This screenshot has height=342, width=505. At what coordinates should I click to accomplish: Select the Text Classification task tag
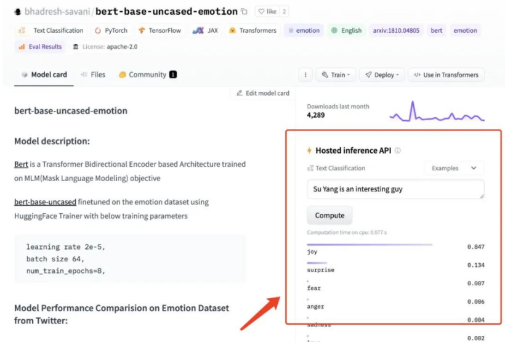[52, 30]
